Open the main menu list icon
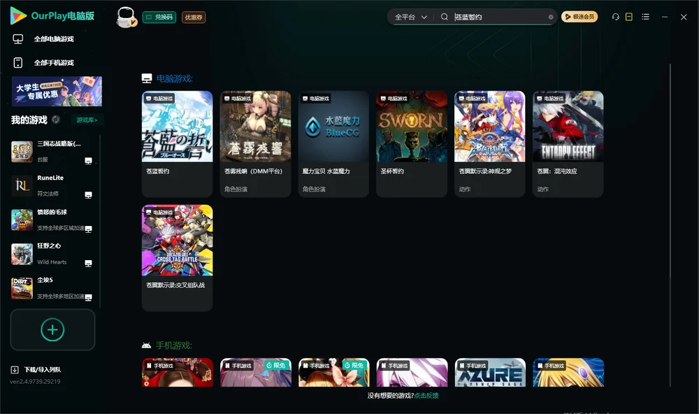Viewport: 699px width, 414px height. tap(645, 17)
